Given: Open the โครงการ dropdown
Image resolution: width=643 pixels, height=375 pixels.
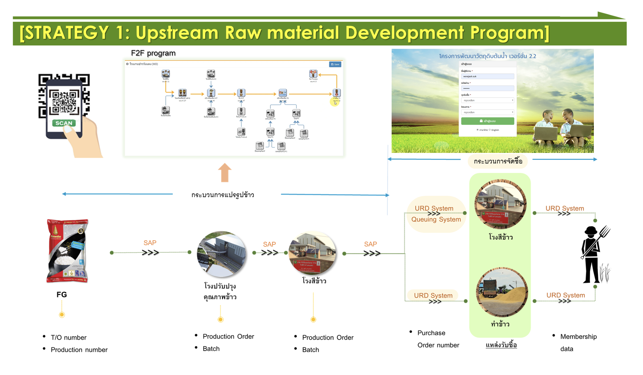Looking at the screenshot, I should [487, 112].
